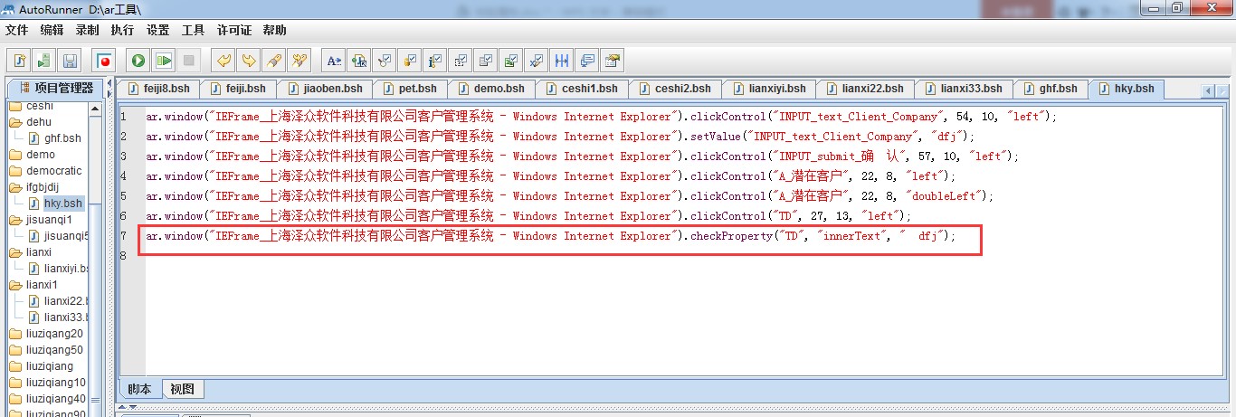
Task: Click the save (floppy disk) toolbar icon
Action: [70, 61]
